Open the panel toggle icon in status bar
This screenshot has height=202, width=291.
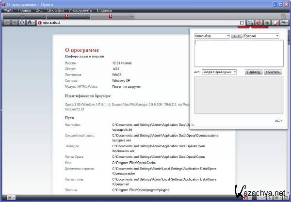point(10,198)
